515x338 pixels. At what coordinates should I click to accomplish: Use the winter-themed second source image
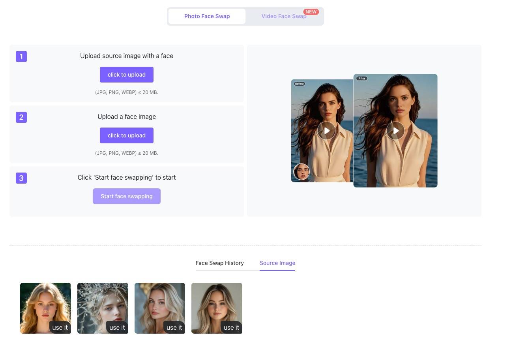coord(117,327)
